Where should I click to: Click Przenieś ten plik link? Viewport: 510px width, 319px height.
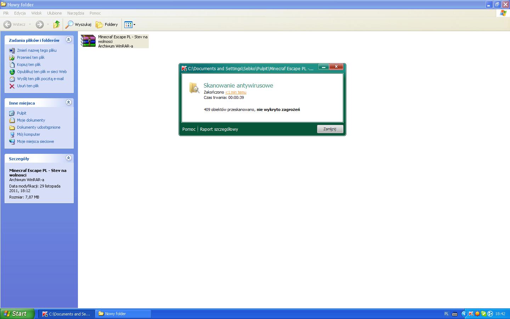click(x=31, y=57)
